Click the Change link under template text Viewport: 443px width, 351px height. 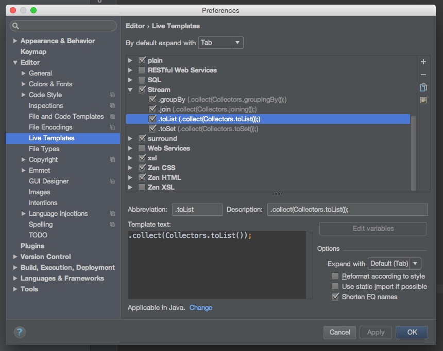point(200,307)
